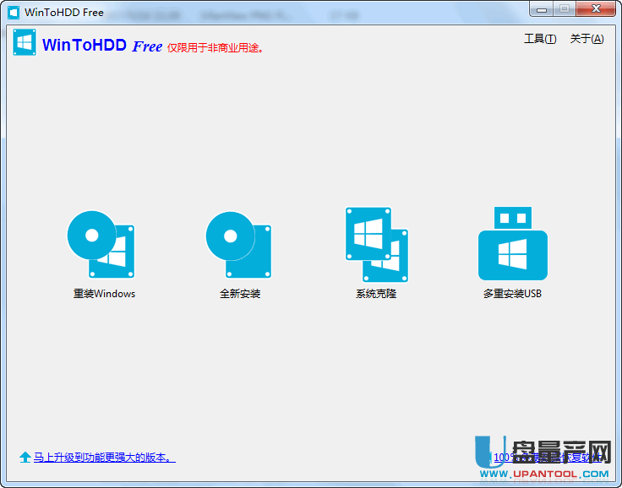The image size is (622, 488).
Task: Click the WinToHDD Free header title
Action: pyautogui.click(x=101, y=46)
